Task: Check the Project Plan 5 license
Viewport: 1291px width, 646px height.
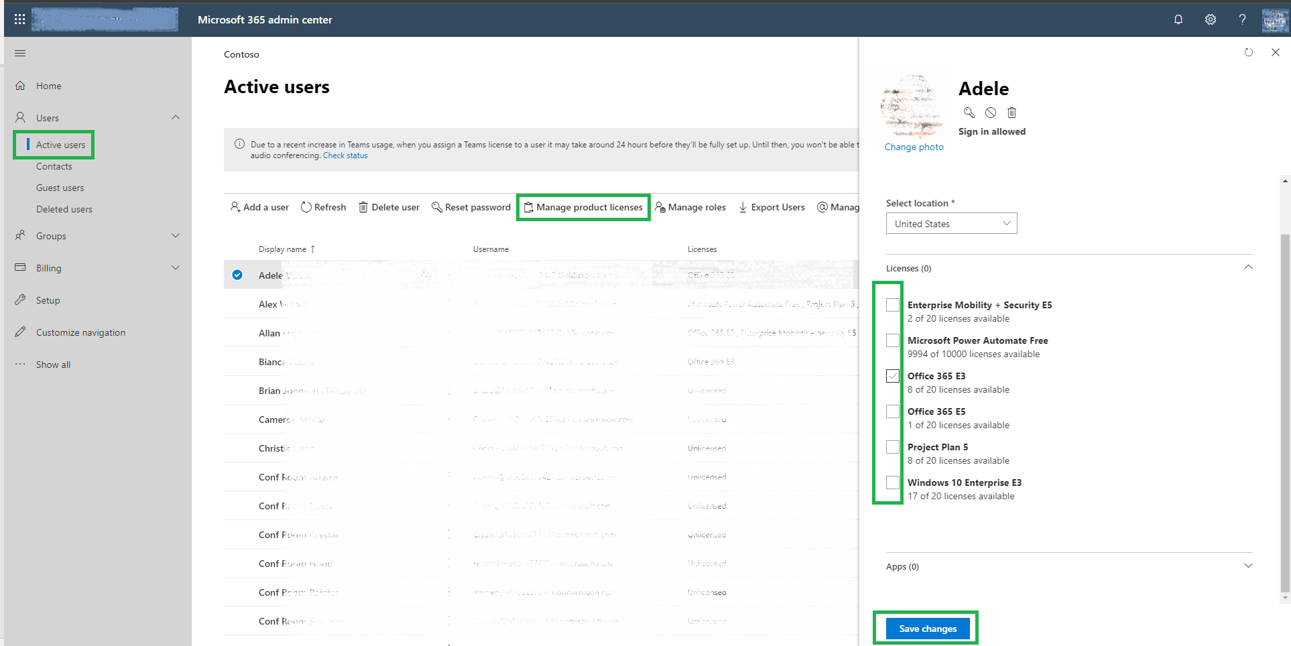Action: click(893, 447)
